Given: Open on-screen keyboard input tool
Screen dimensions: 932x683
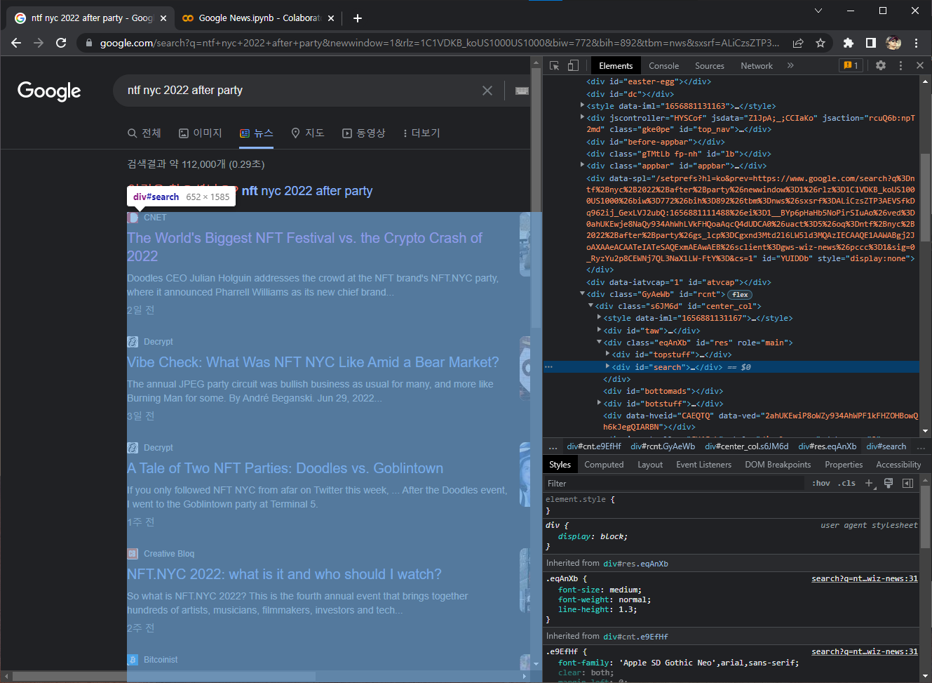Looking at the screenshot, I should pos(522,91).
